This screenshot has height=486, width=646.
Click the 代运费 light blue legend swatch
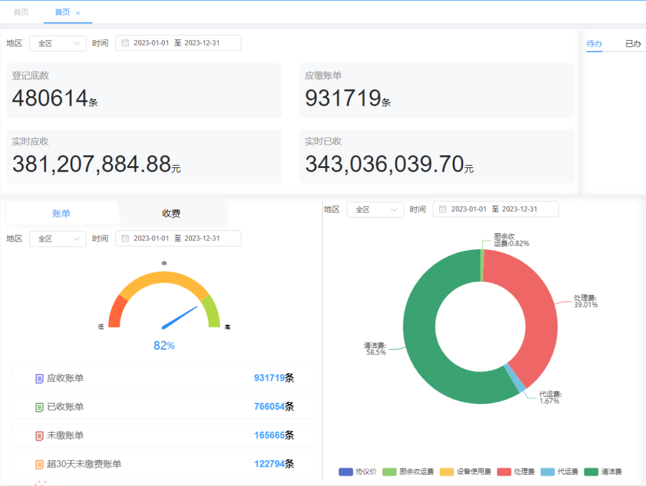[x=547, y=472]
